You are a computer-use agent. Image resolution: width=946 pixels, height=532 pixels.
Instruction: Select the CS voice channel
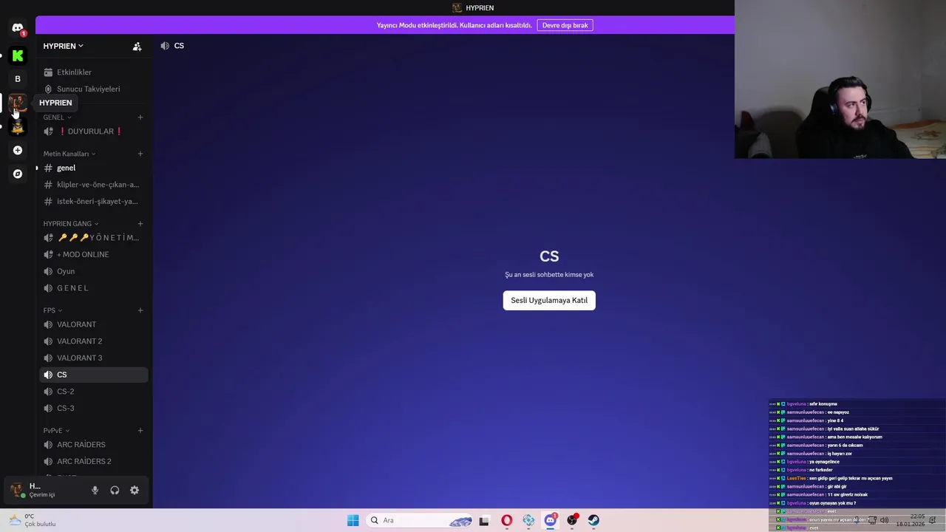pyautogui.click(x=94, y=375)
